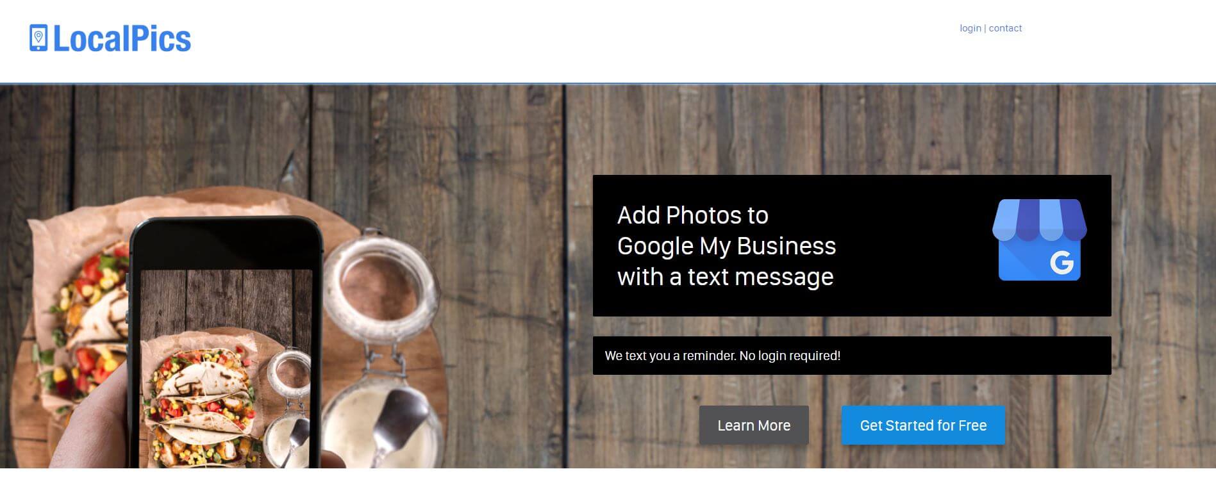1216x485 pixels.
Task: Click the 'No login required!' text
Action: point(790,356)
